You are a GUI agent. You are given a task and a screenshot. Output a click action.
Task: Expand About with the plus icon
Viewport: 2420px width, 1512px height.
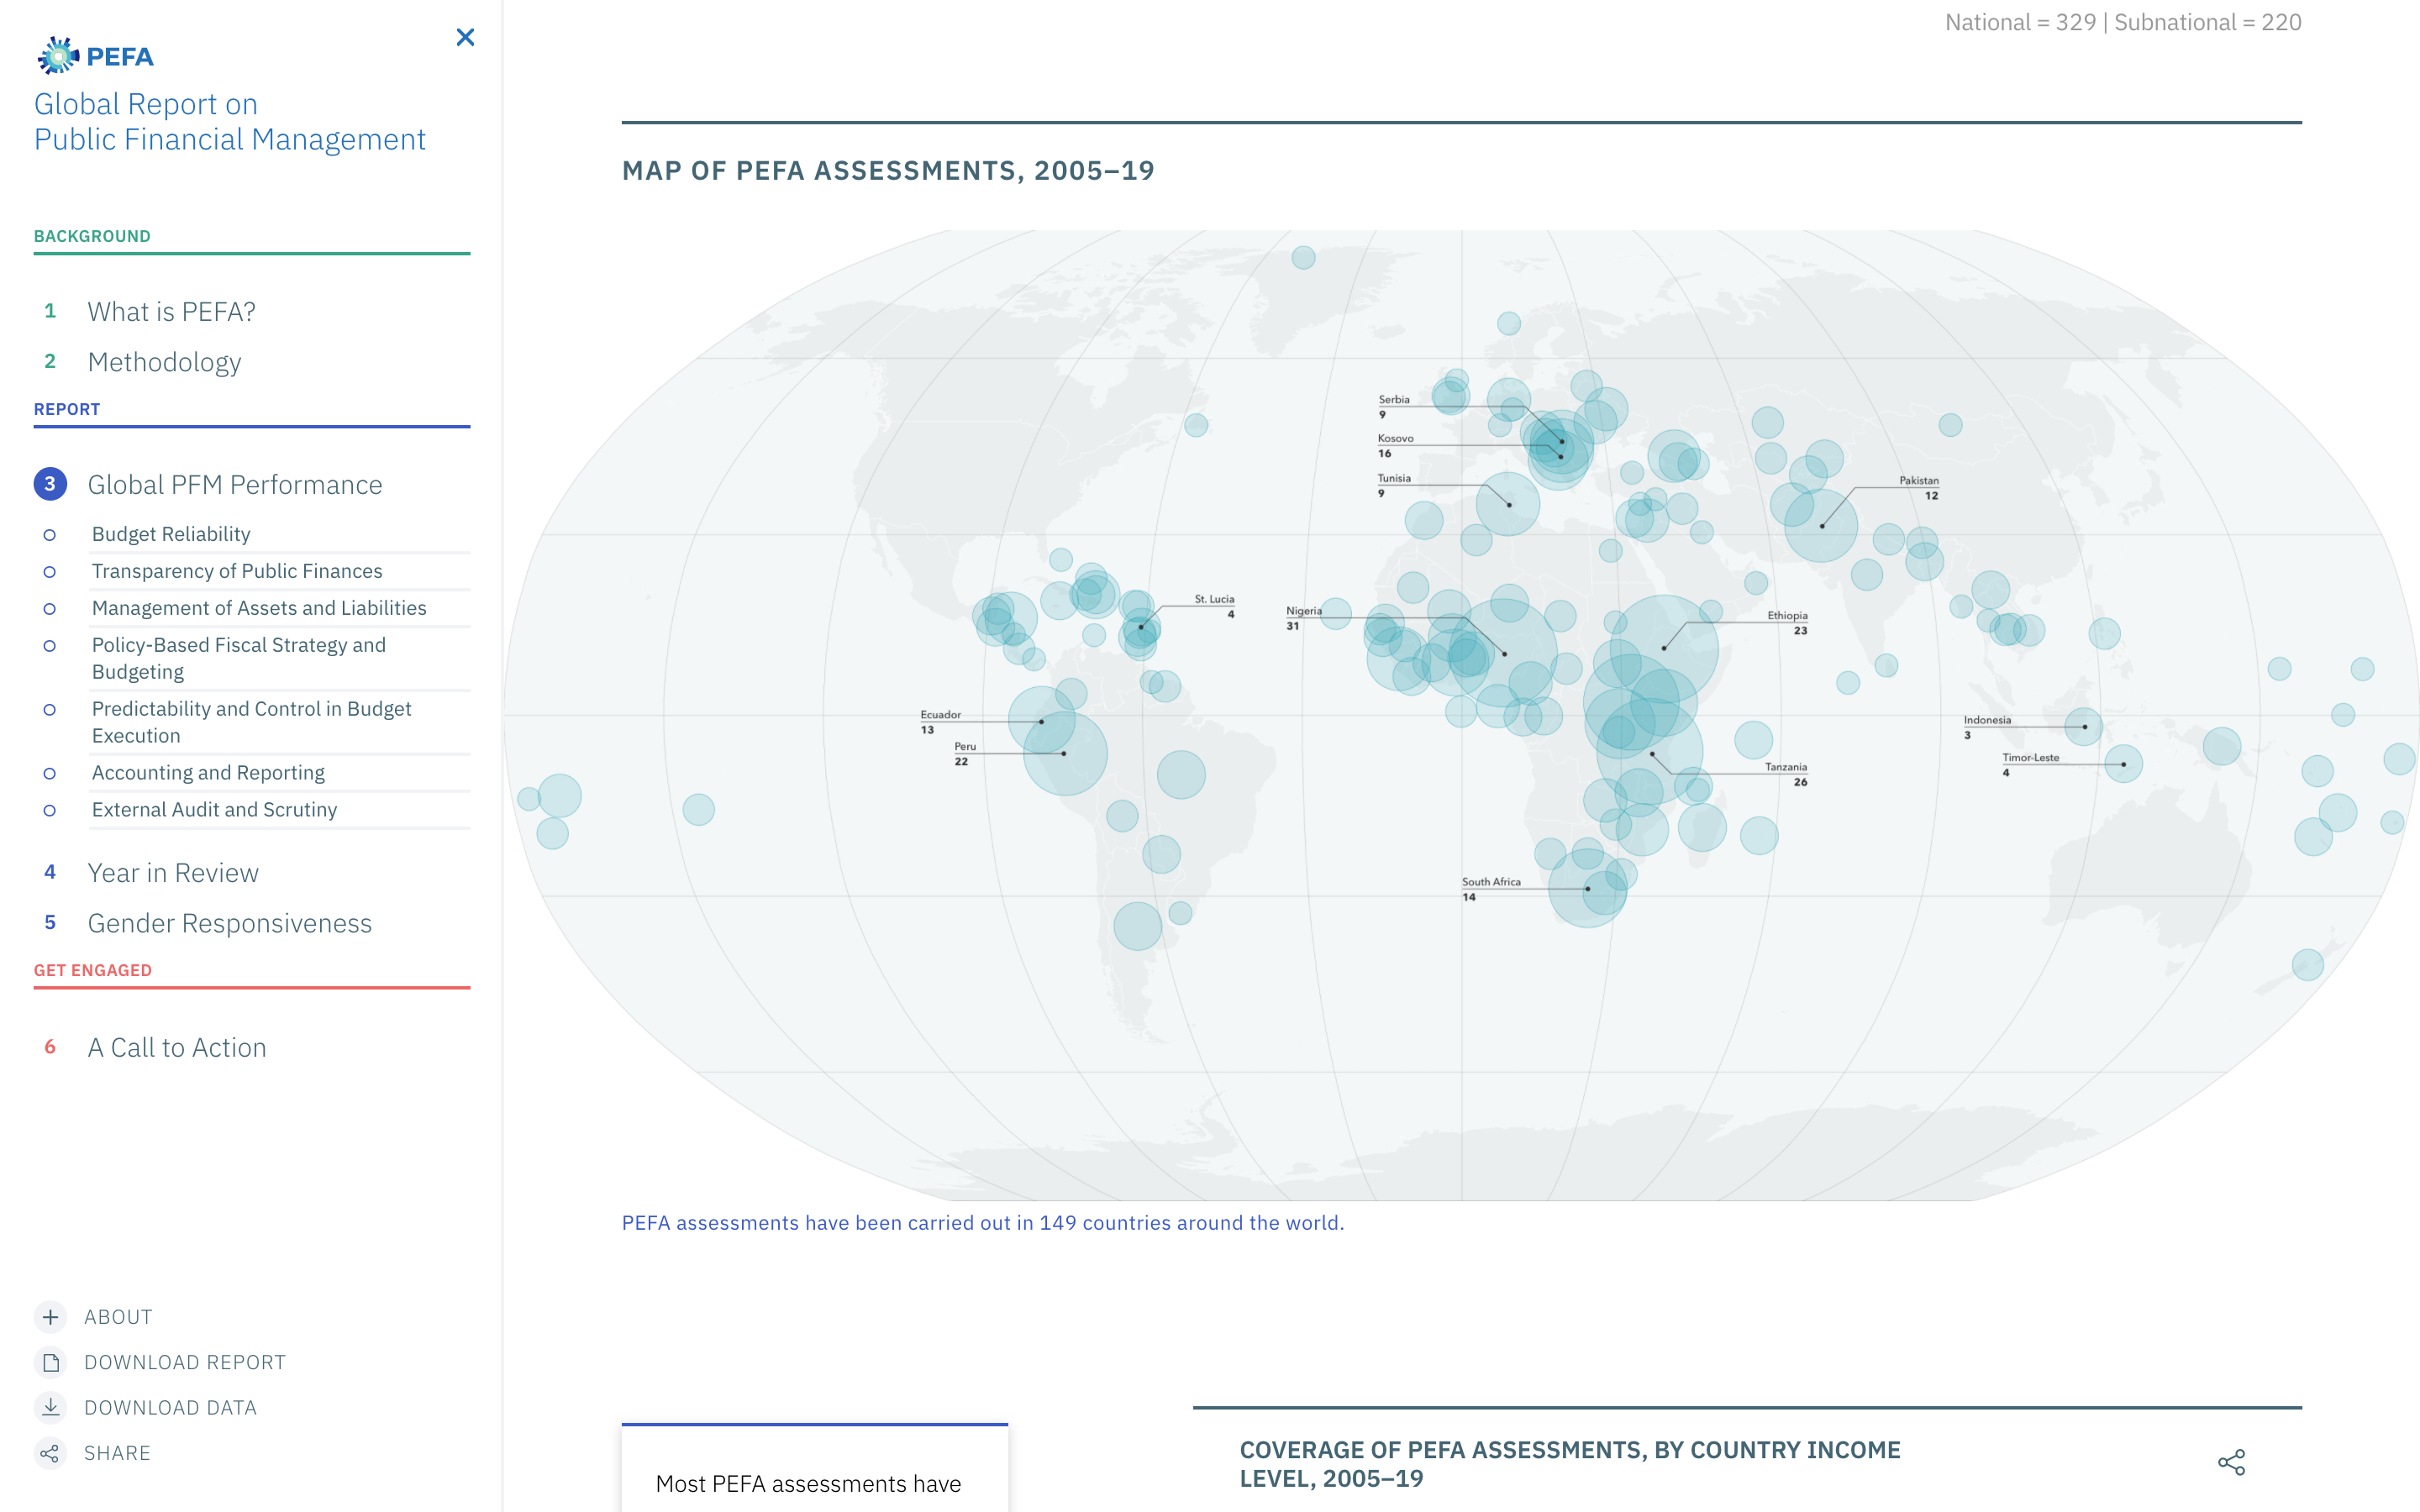pos(50,1317)
